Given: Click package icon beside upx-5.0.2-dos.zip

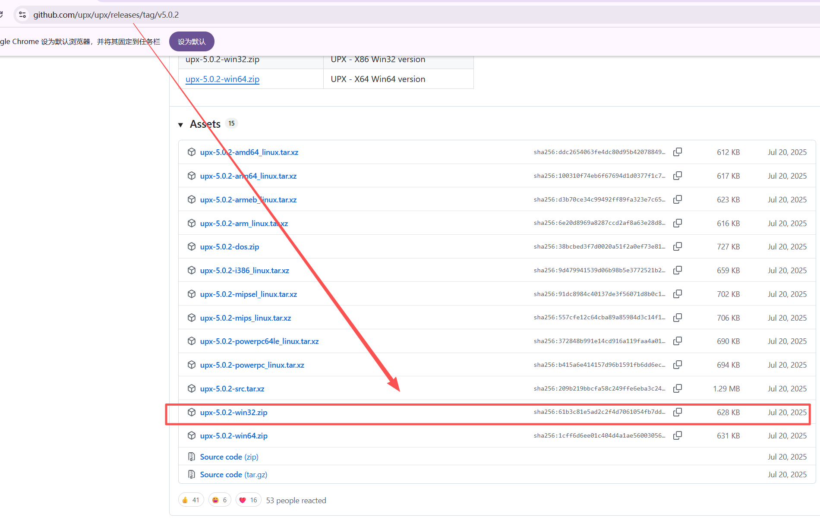Looking at the screenshot, I should (x=192, y=246).
